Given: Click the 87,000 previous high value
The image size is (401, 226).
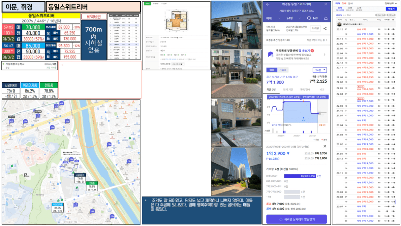Looking at the screenshot, I should click(x=64, y=27).
